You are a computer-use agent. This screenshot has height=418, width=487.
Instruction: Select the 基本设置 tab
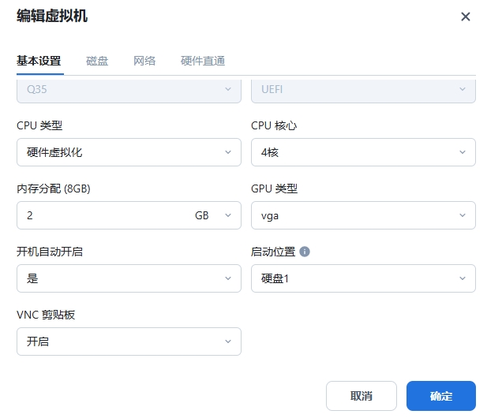pos(39,61)
